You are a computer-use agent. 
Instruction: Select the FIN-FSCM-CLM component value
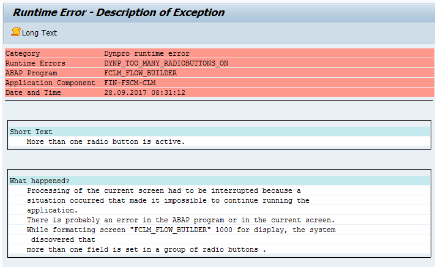pos(130,83)
